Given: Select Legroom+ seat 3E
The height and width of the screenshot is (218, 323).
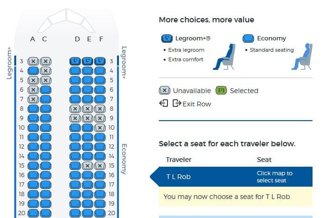Looking at the screenshot, I should pyautogui.click(x=88, y=61).
